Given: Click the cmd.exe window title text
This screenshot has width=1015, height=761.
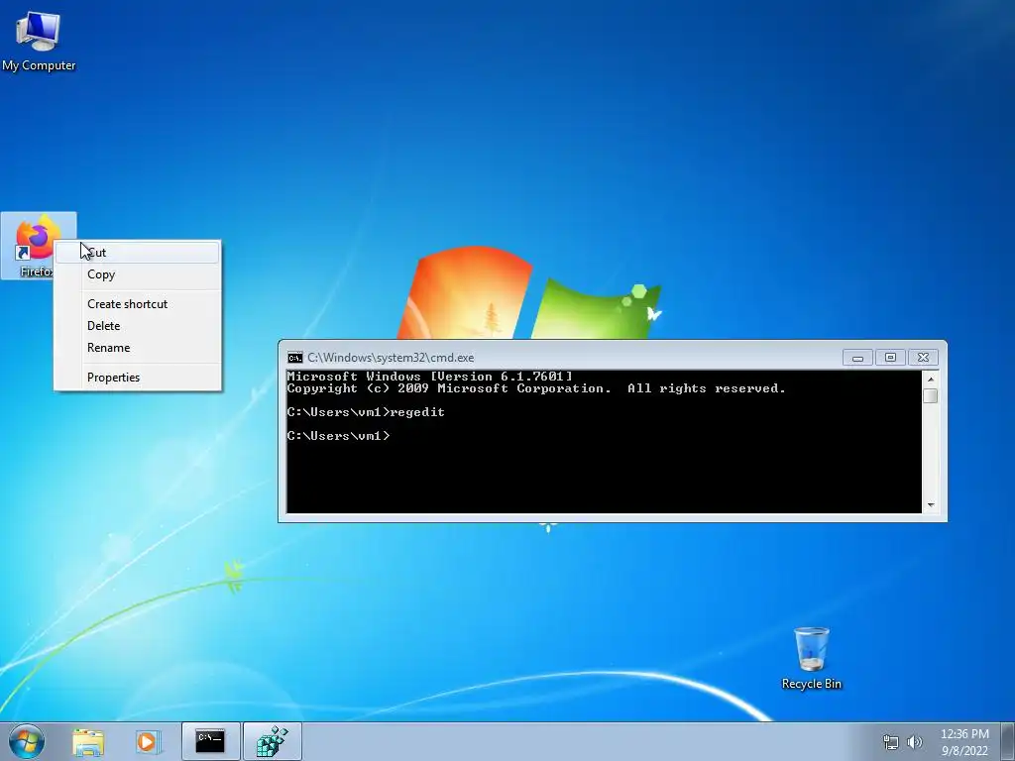Looking at the screenshot, I should (x=391, y=358).
